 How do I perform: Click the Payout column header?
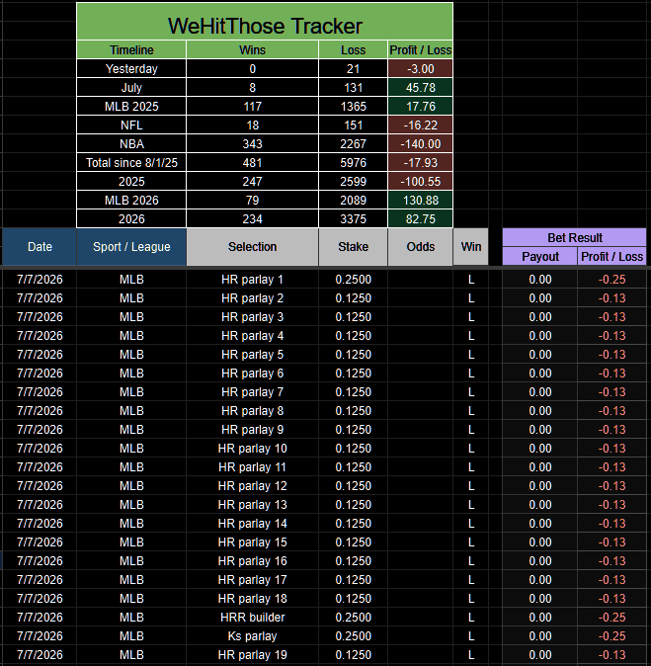coord(539,257)
